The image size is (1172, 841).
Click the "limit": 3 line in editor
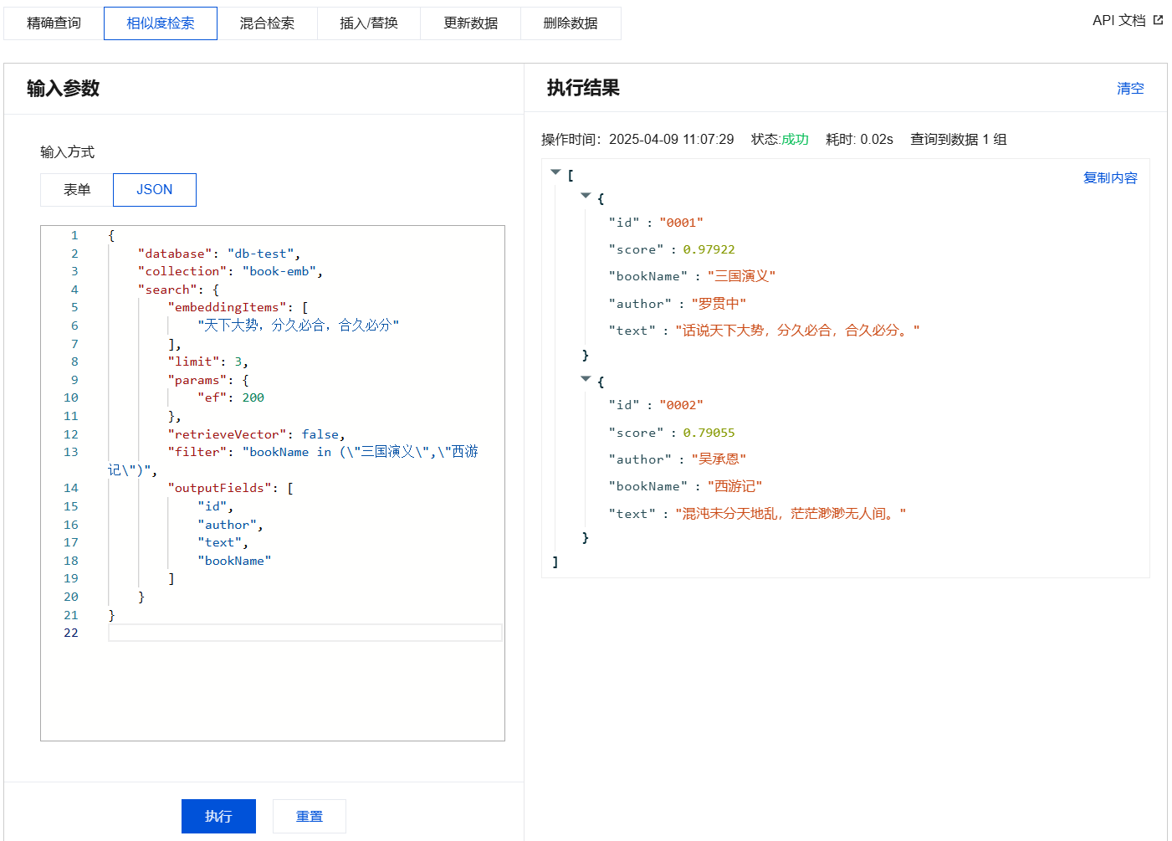[207, 362]
